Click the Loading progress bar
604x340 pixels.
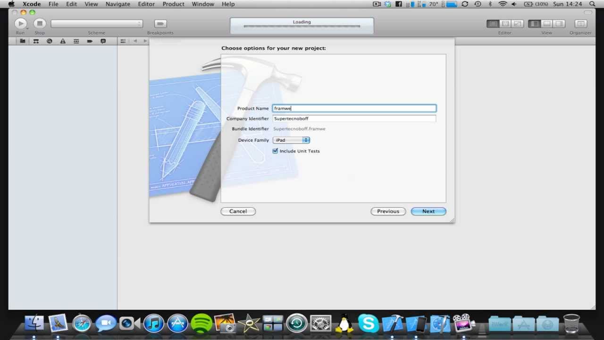point(302,26)
